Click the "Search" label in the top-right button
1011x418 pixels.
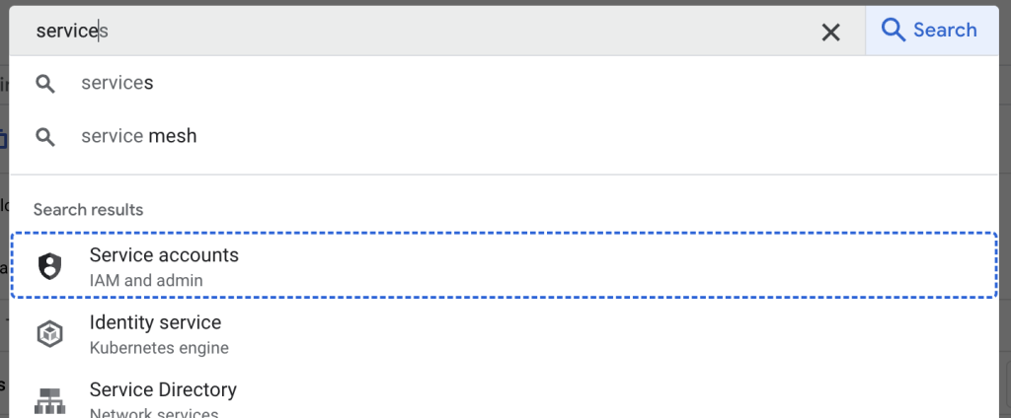(x=945, y=31)
